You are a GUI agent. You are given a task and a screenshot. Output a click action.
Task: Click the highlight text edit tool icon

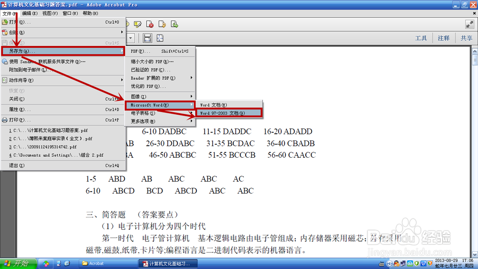[138, 24]
